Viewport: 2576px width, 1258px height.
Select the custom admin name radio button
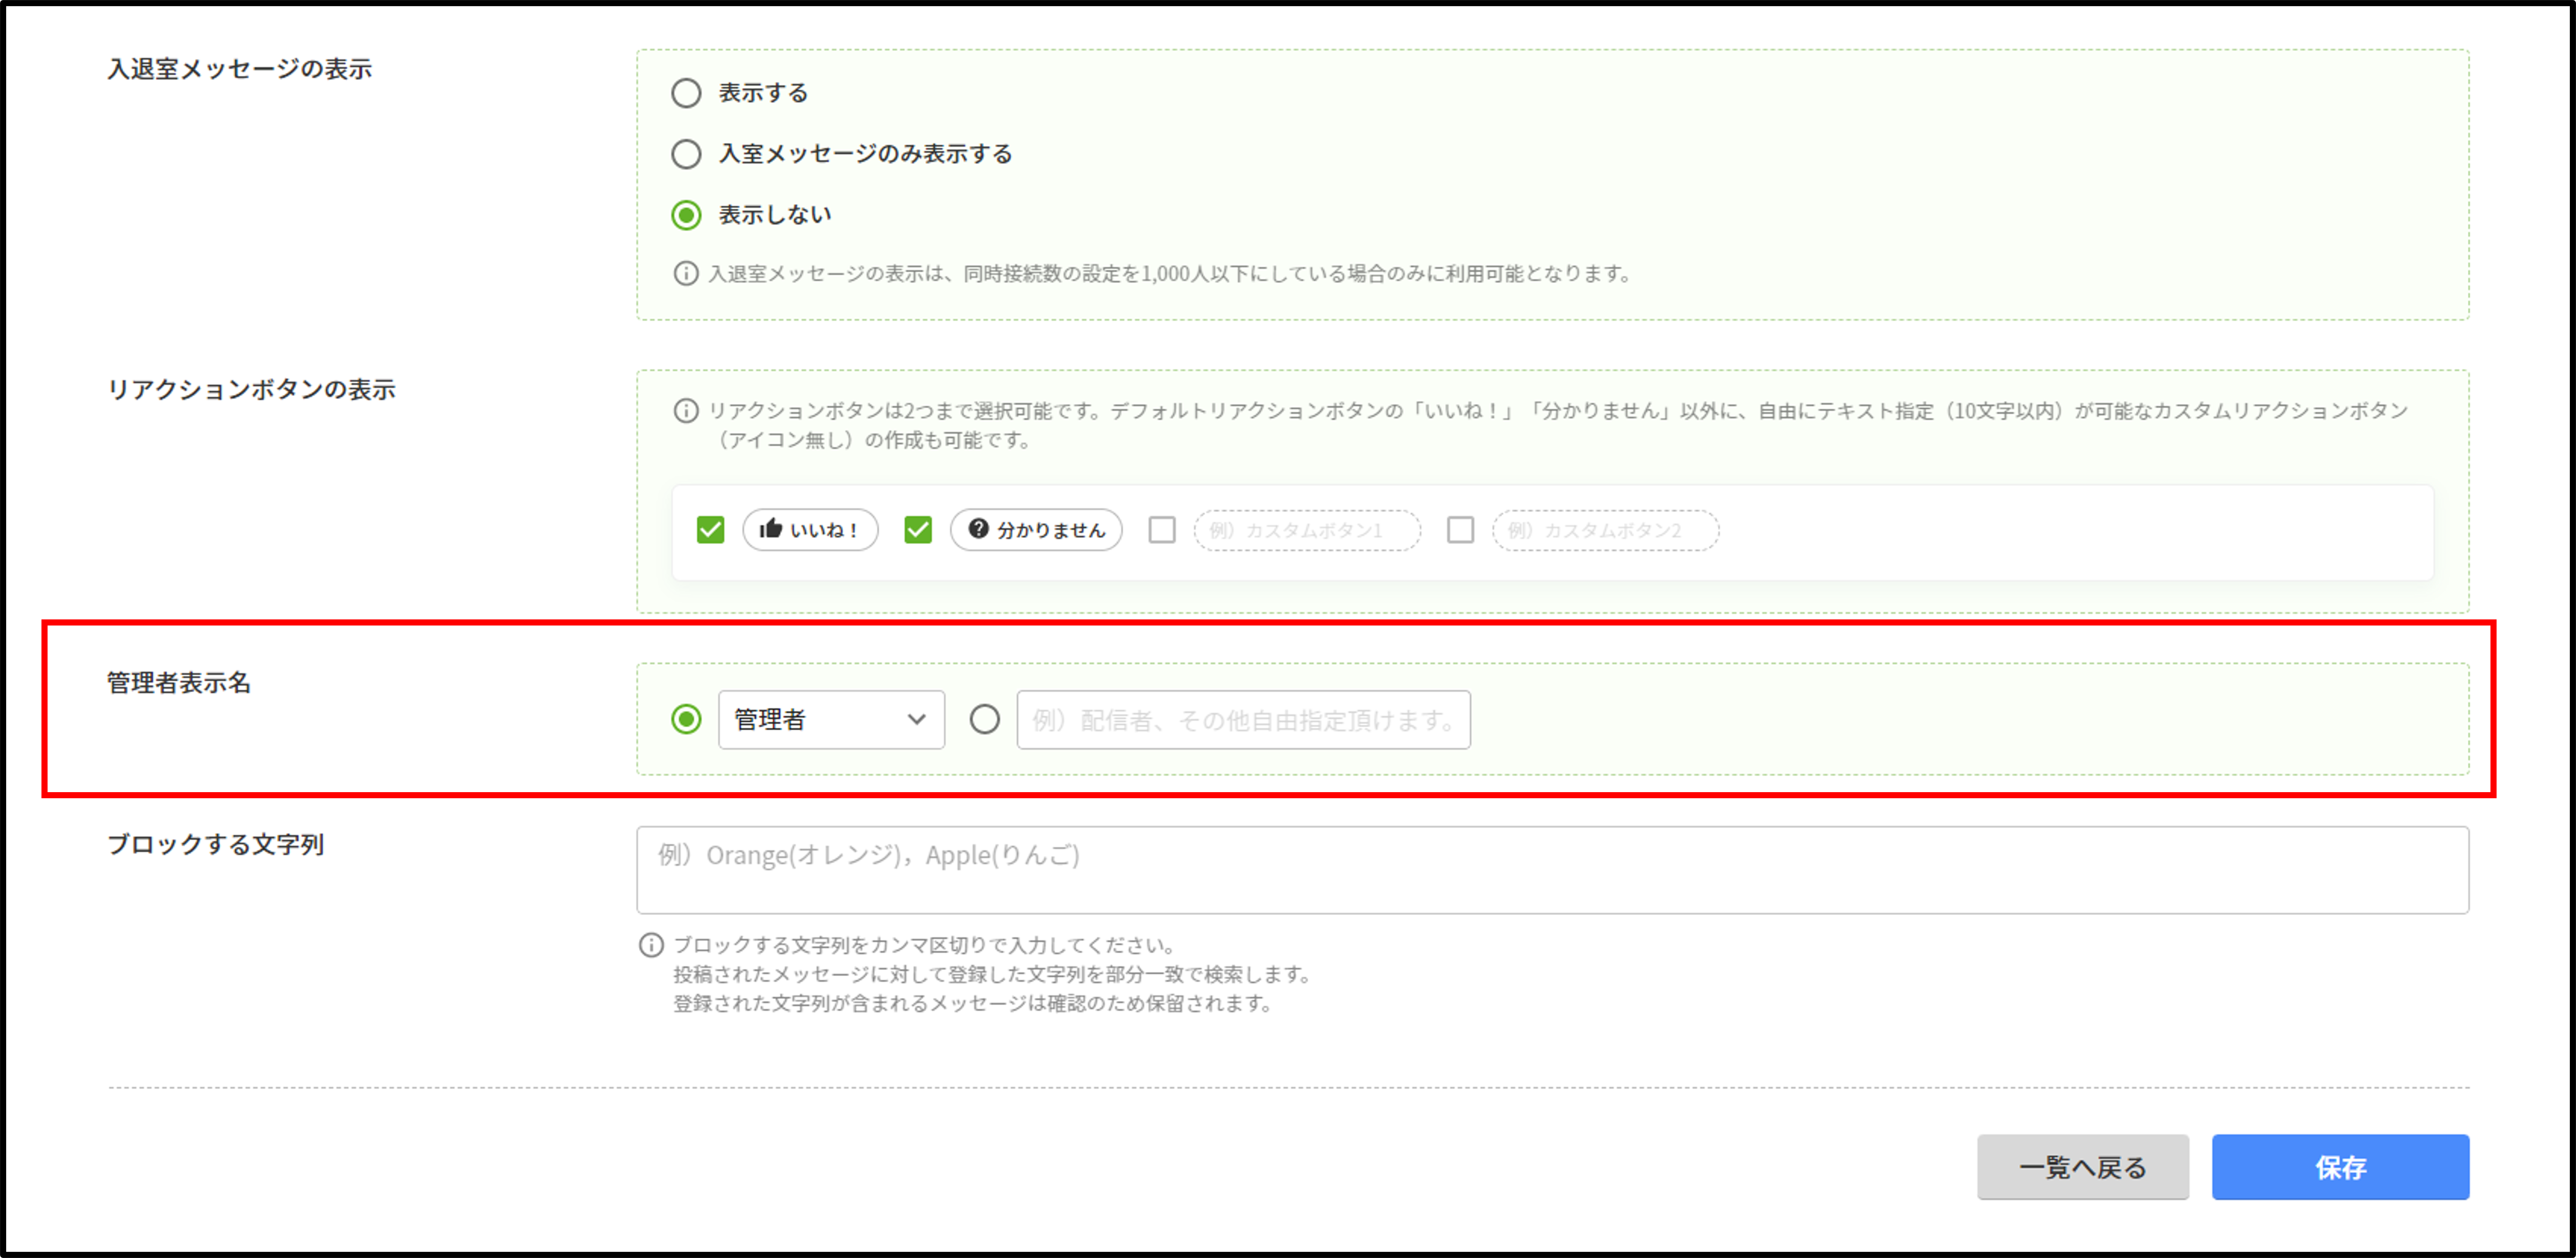tap(985, 719)
